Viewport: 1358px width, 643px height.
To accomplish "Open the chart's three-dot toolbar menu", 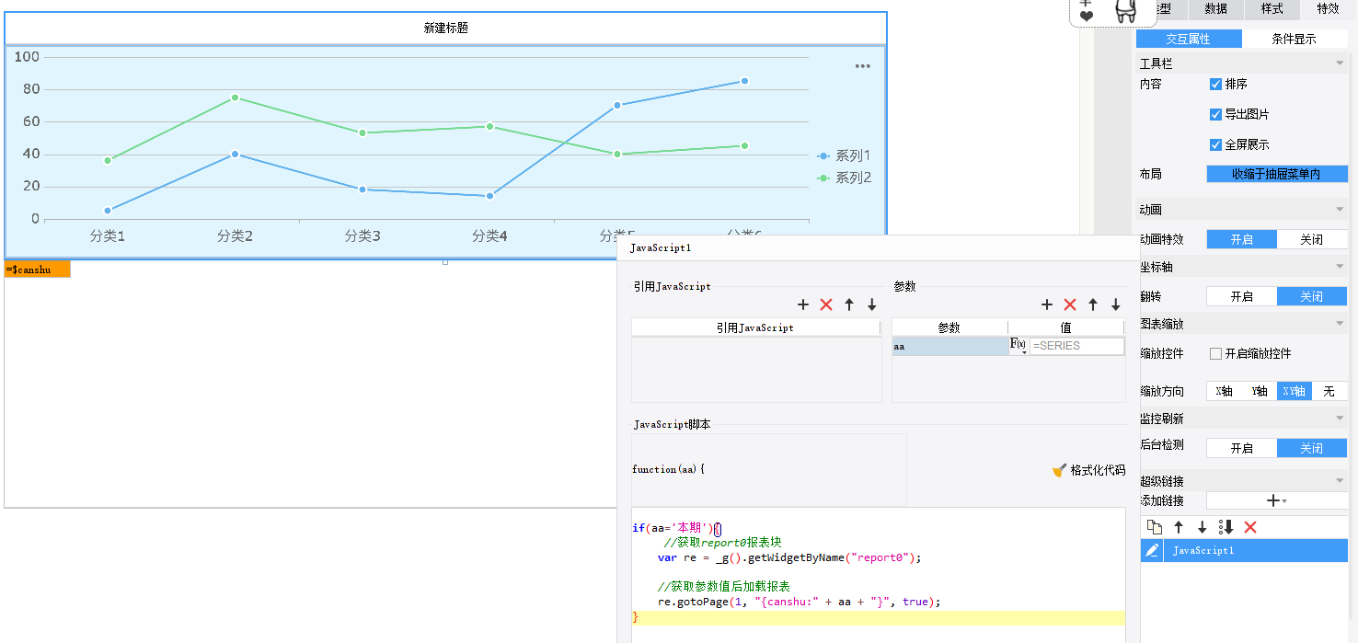I will point(862,66).
